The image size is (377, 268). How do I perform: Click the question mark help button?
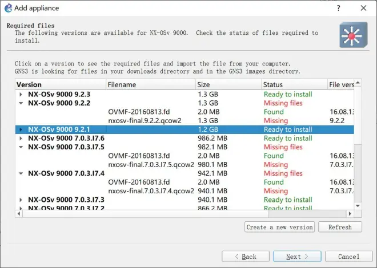pyautogui.click(x=339, y=8)
